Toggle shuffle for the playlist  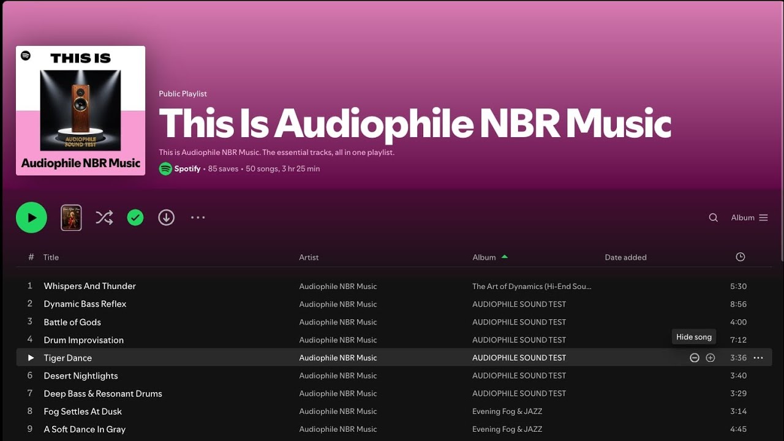point(104,217)
